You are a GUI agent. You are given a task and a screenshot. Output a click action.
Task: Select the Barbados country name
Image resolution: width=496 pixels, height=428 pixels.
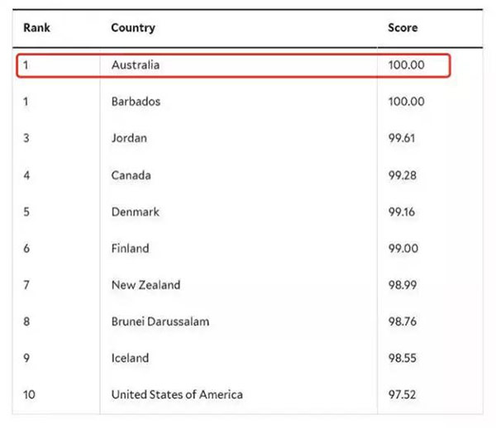[136, 102]
